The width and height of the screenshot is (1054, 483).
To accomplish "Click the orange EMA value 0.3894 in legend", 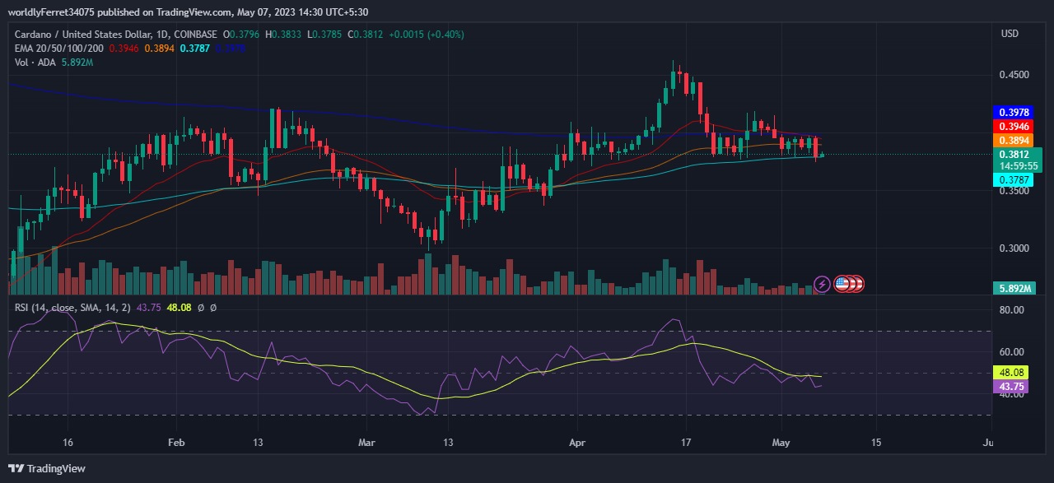I will point(158,49).
